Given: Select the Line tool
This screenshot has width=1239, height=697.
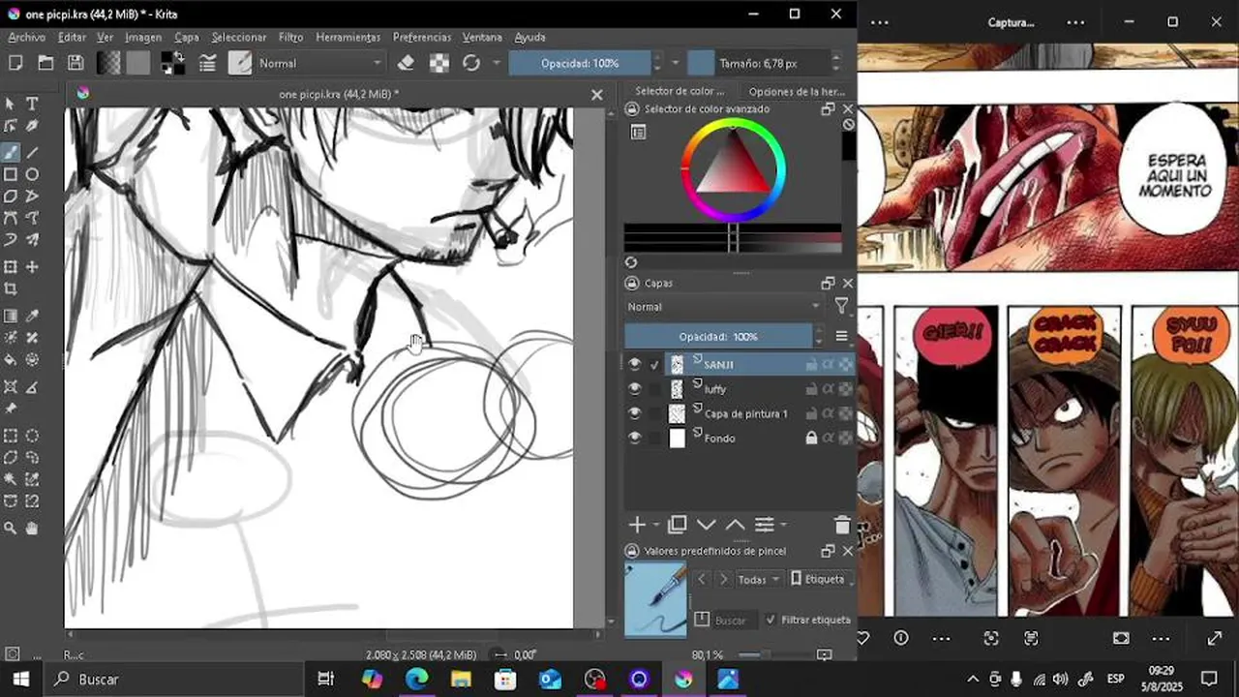Looking at the screenshot, I should coord(32,152).
